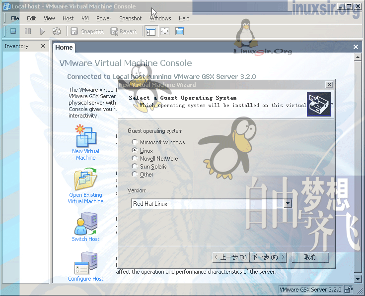Click the VMware GSX Server 3.2.0 status text
Viewport: 365px width, 296px height.
310,290
